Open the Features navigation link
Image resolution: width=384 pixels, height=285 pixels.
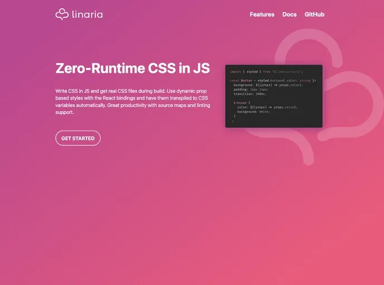(x=262, y=14)
